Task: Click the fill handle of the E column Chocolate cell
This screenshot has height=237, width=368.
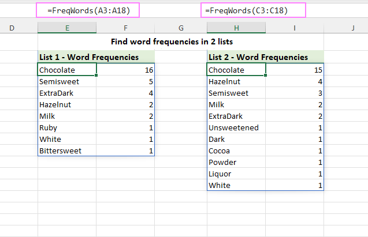Action: tap(96, 75)
